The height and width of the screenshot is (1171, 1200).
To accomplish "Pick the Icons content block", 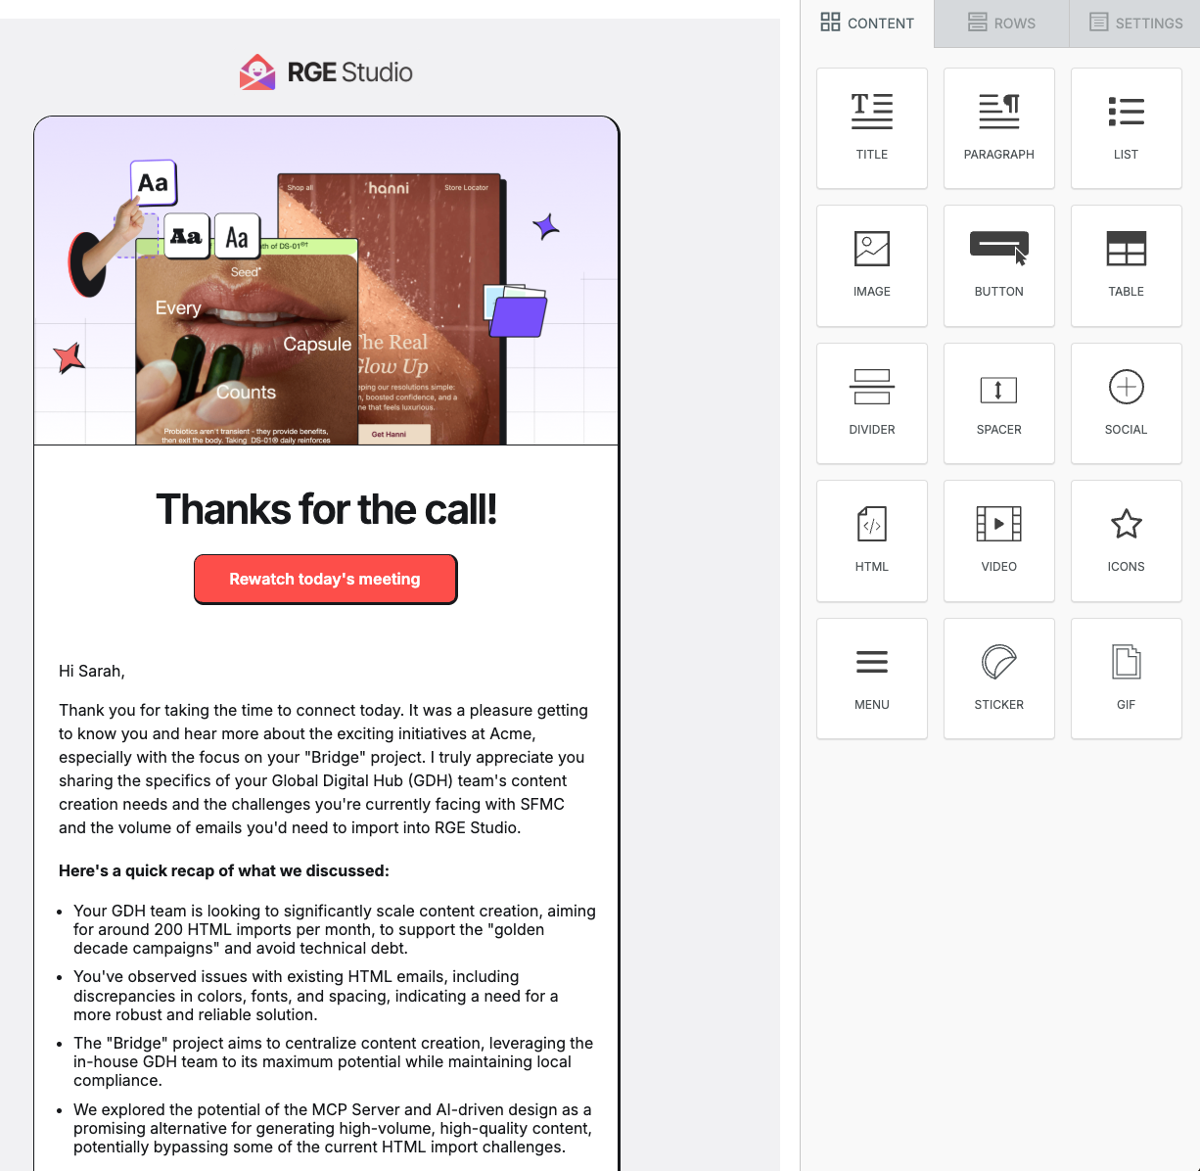I will pyautogui.click(x=1126, y=540).
